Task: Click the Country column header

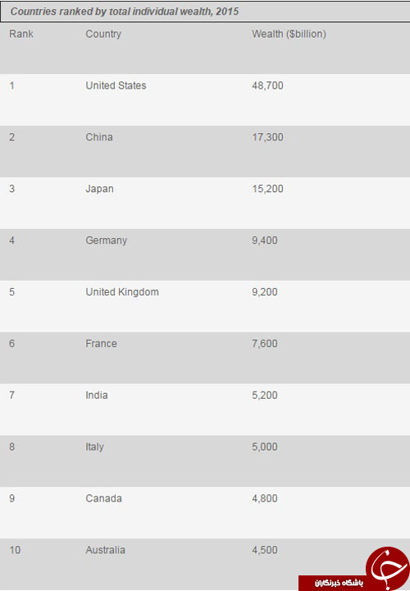Action: (103, 34)
